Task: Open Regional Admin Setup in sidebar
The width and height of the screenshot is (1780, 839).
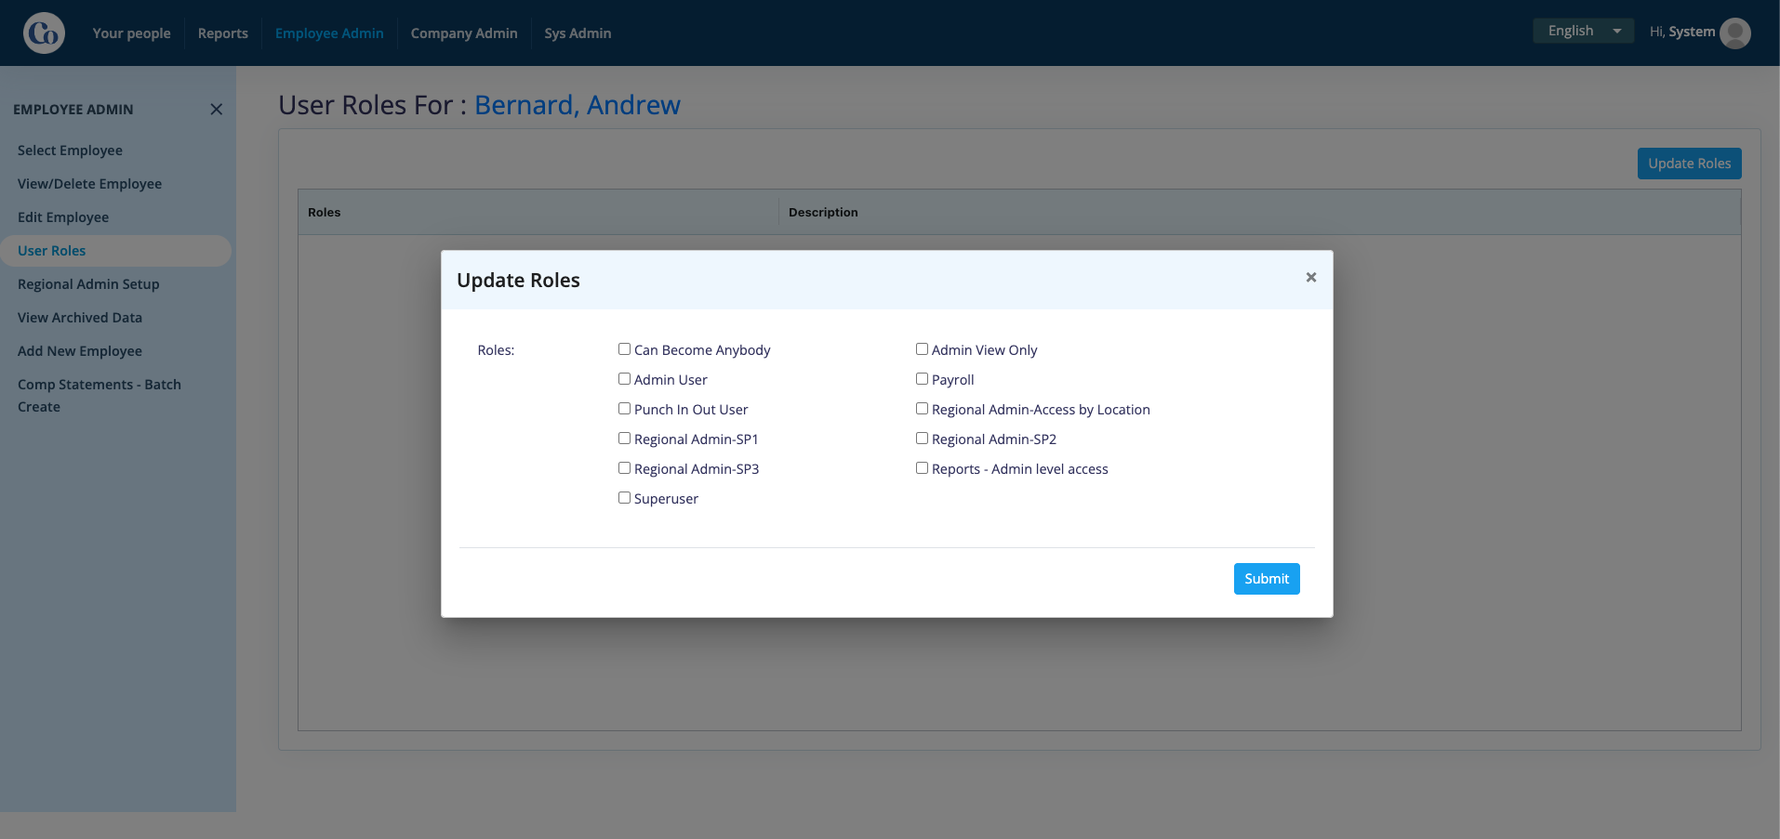Action: click(88, 284)
